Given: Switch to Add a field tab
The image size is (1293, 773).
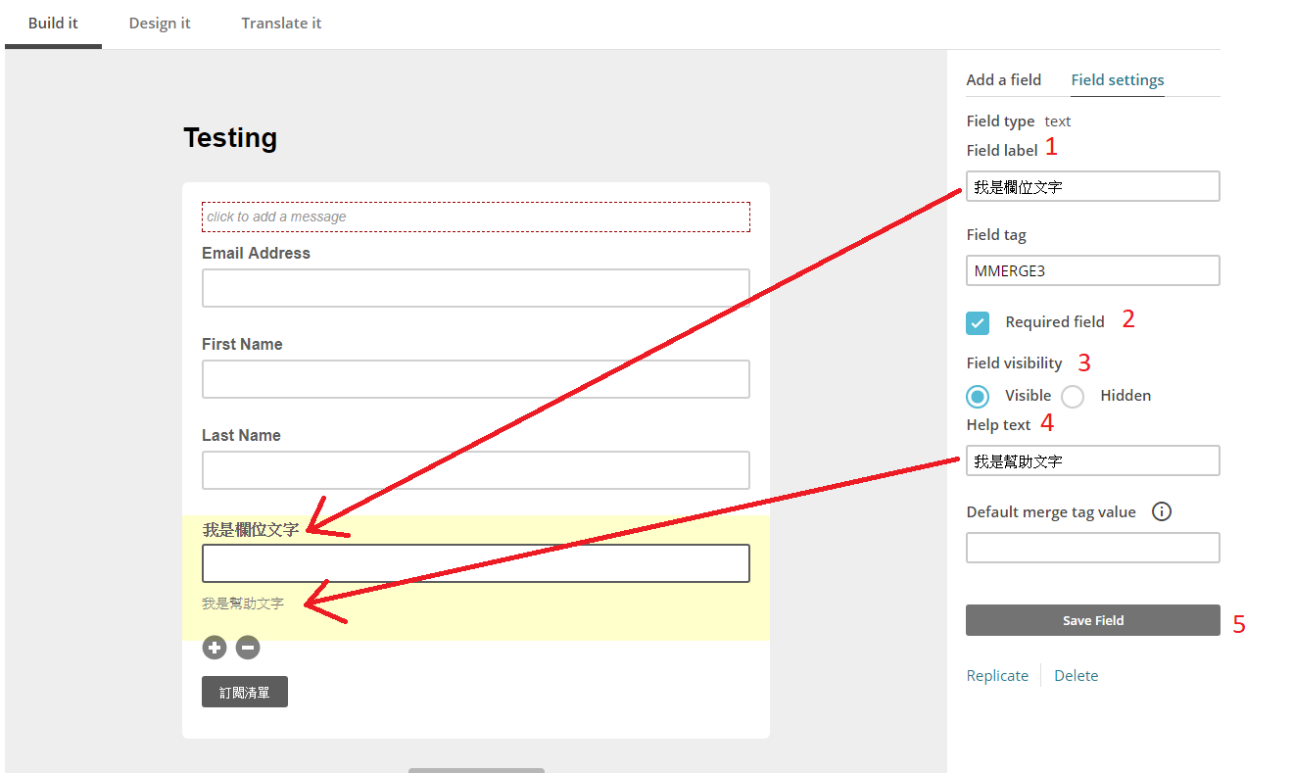Looking at the screenshot, I should 1003,79.
